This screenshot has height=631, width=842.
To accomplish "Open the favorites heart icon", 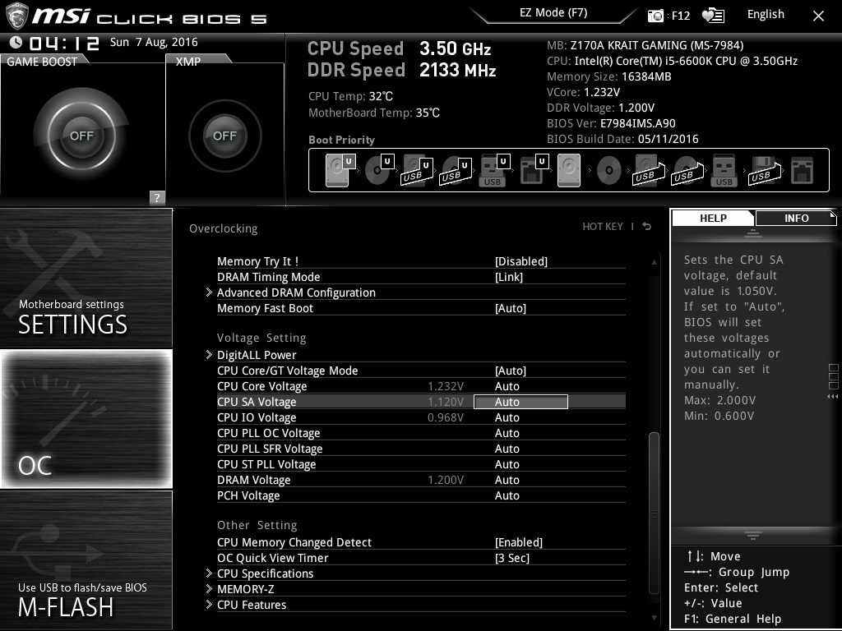I will point(713,16).
